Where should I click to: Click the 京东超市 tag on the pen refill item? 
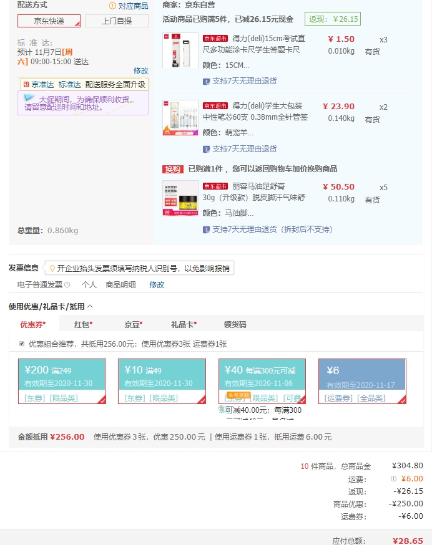(215, 105)
